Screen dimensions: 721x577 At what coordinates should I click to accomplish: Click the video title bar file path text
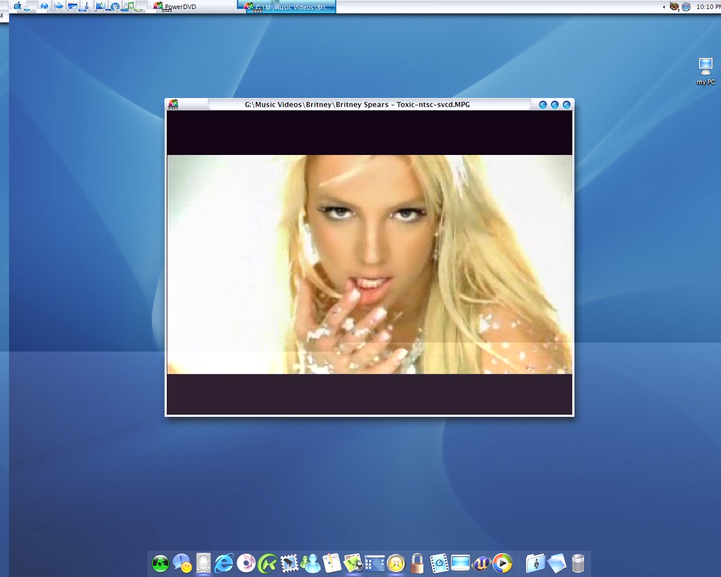(357, 104)
